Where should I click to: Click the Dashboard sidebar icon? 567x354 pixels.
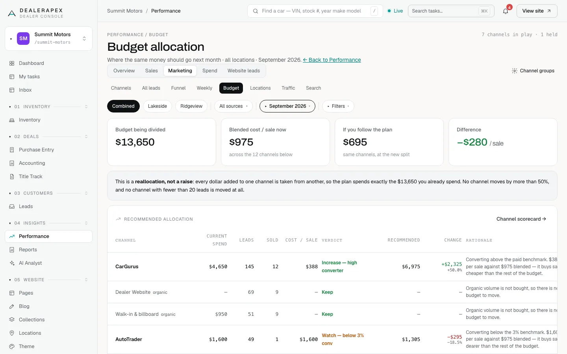point(12,63)
